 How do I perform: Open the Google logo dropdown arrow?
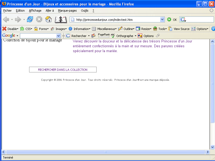point(18,36)
